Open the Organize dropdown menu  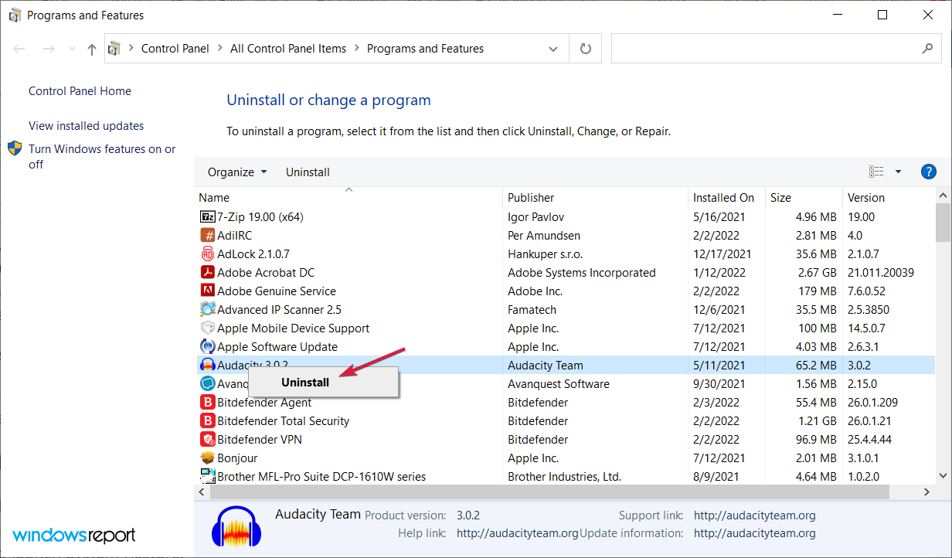237,172
